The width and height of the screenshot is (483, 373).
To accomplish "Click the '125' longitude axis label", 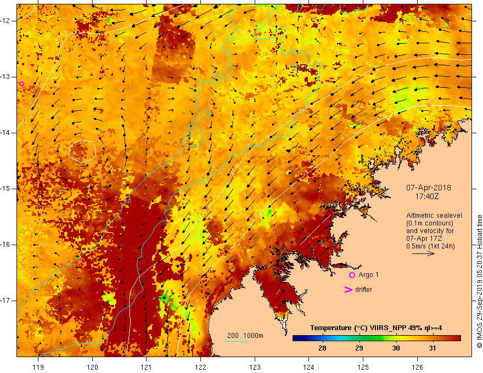I will click(363, 367).
